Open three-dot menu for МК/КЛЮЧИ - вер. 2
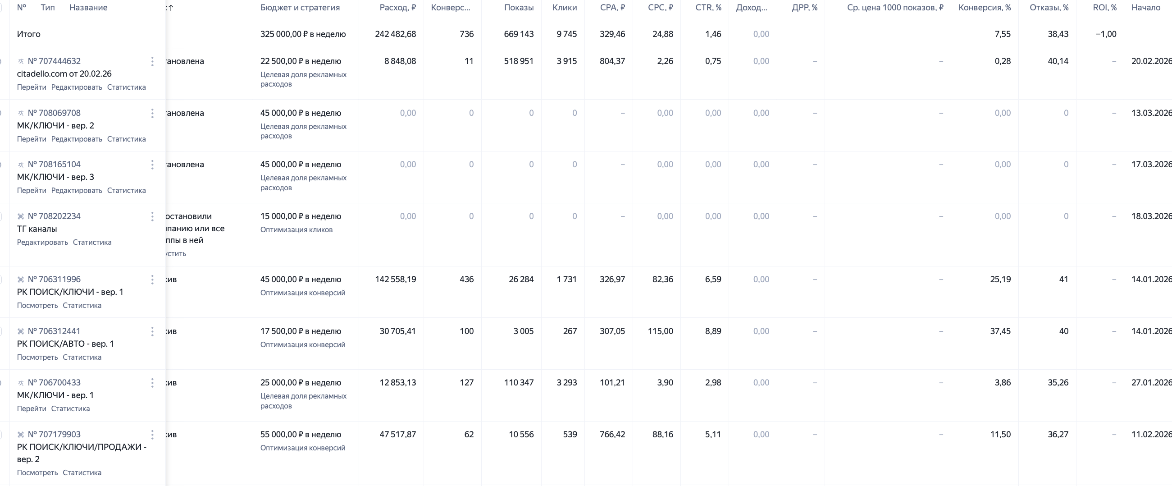The width and height of the screenshot is (1172, 486). (152, 113)
